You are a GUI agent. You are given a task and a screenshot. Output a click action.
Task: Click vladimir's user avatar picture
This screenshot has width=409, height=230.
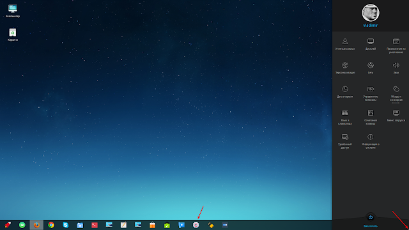(x=371, y=13)
